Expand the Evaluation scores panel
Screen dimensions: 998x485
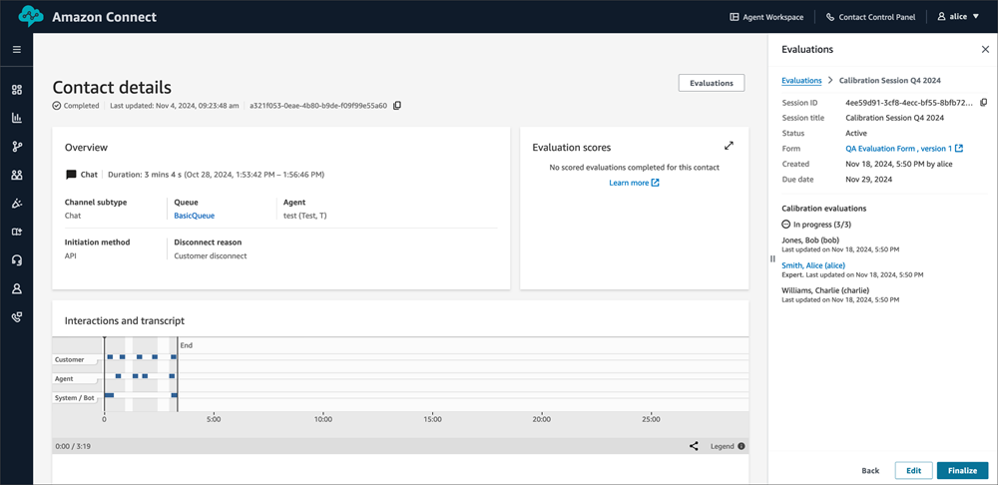point(729,146)
